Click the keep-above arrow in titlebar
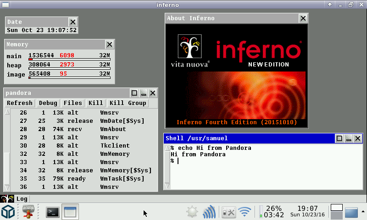The height and width of the screenshot is (220, 367). click(330, 5)
